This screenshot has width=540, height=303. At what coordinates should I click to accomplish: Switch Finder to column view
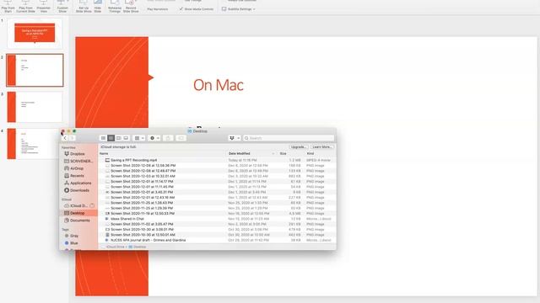(x=118, y=138)
